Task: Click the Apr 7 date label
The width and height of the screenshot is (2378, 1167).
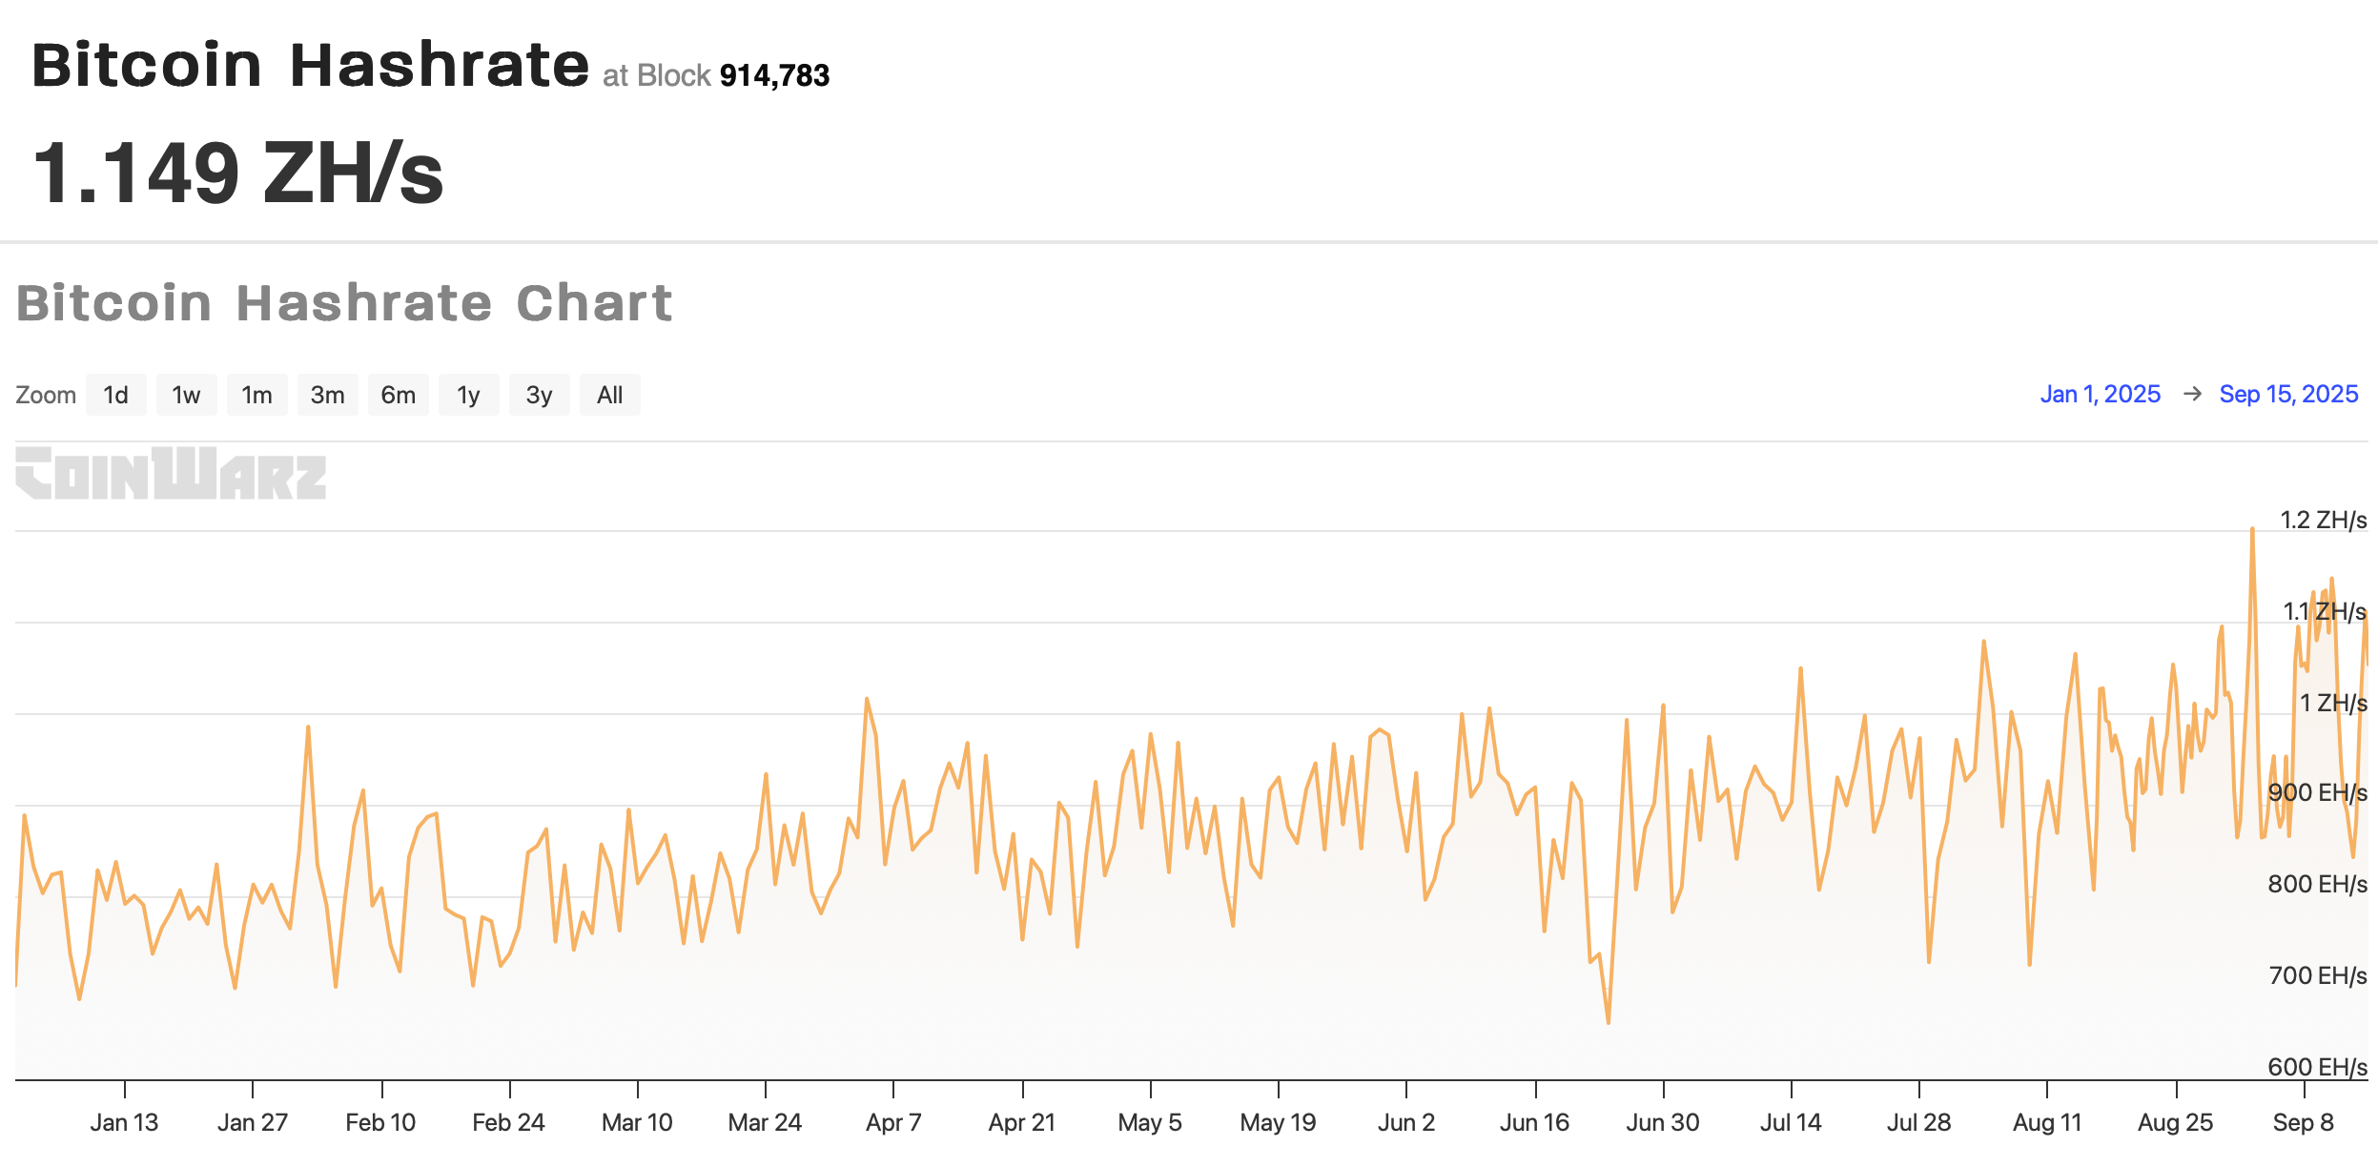Action: (893, 1122)
